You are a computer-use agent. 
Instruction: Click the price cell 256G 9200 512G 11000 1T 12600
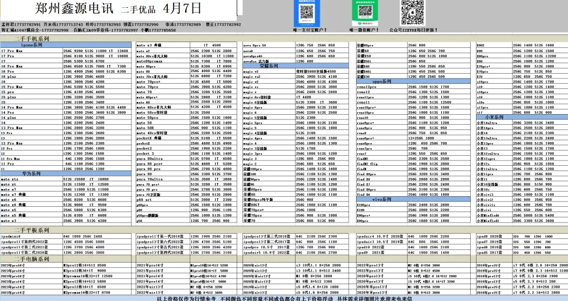point(97,51)
